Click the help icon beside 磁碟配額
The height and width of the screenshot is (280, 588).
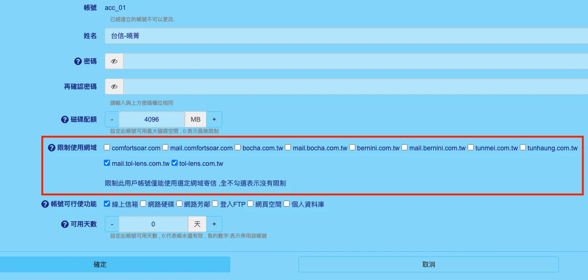pyautogui.click(x=64, y=119)
